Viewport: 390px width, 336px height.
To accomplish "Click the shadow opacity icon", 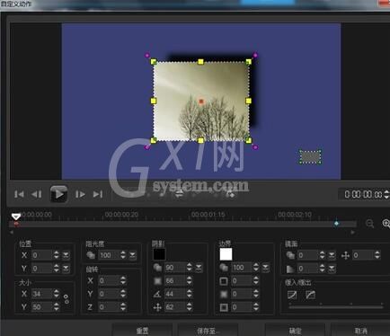I will pyautogui.click(x=157, y=268).
